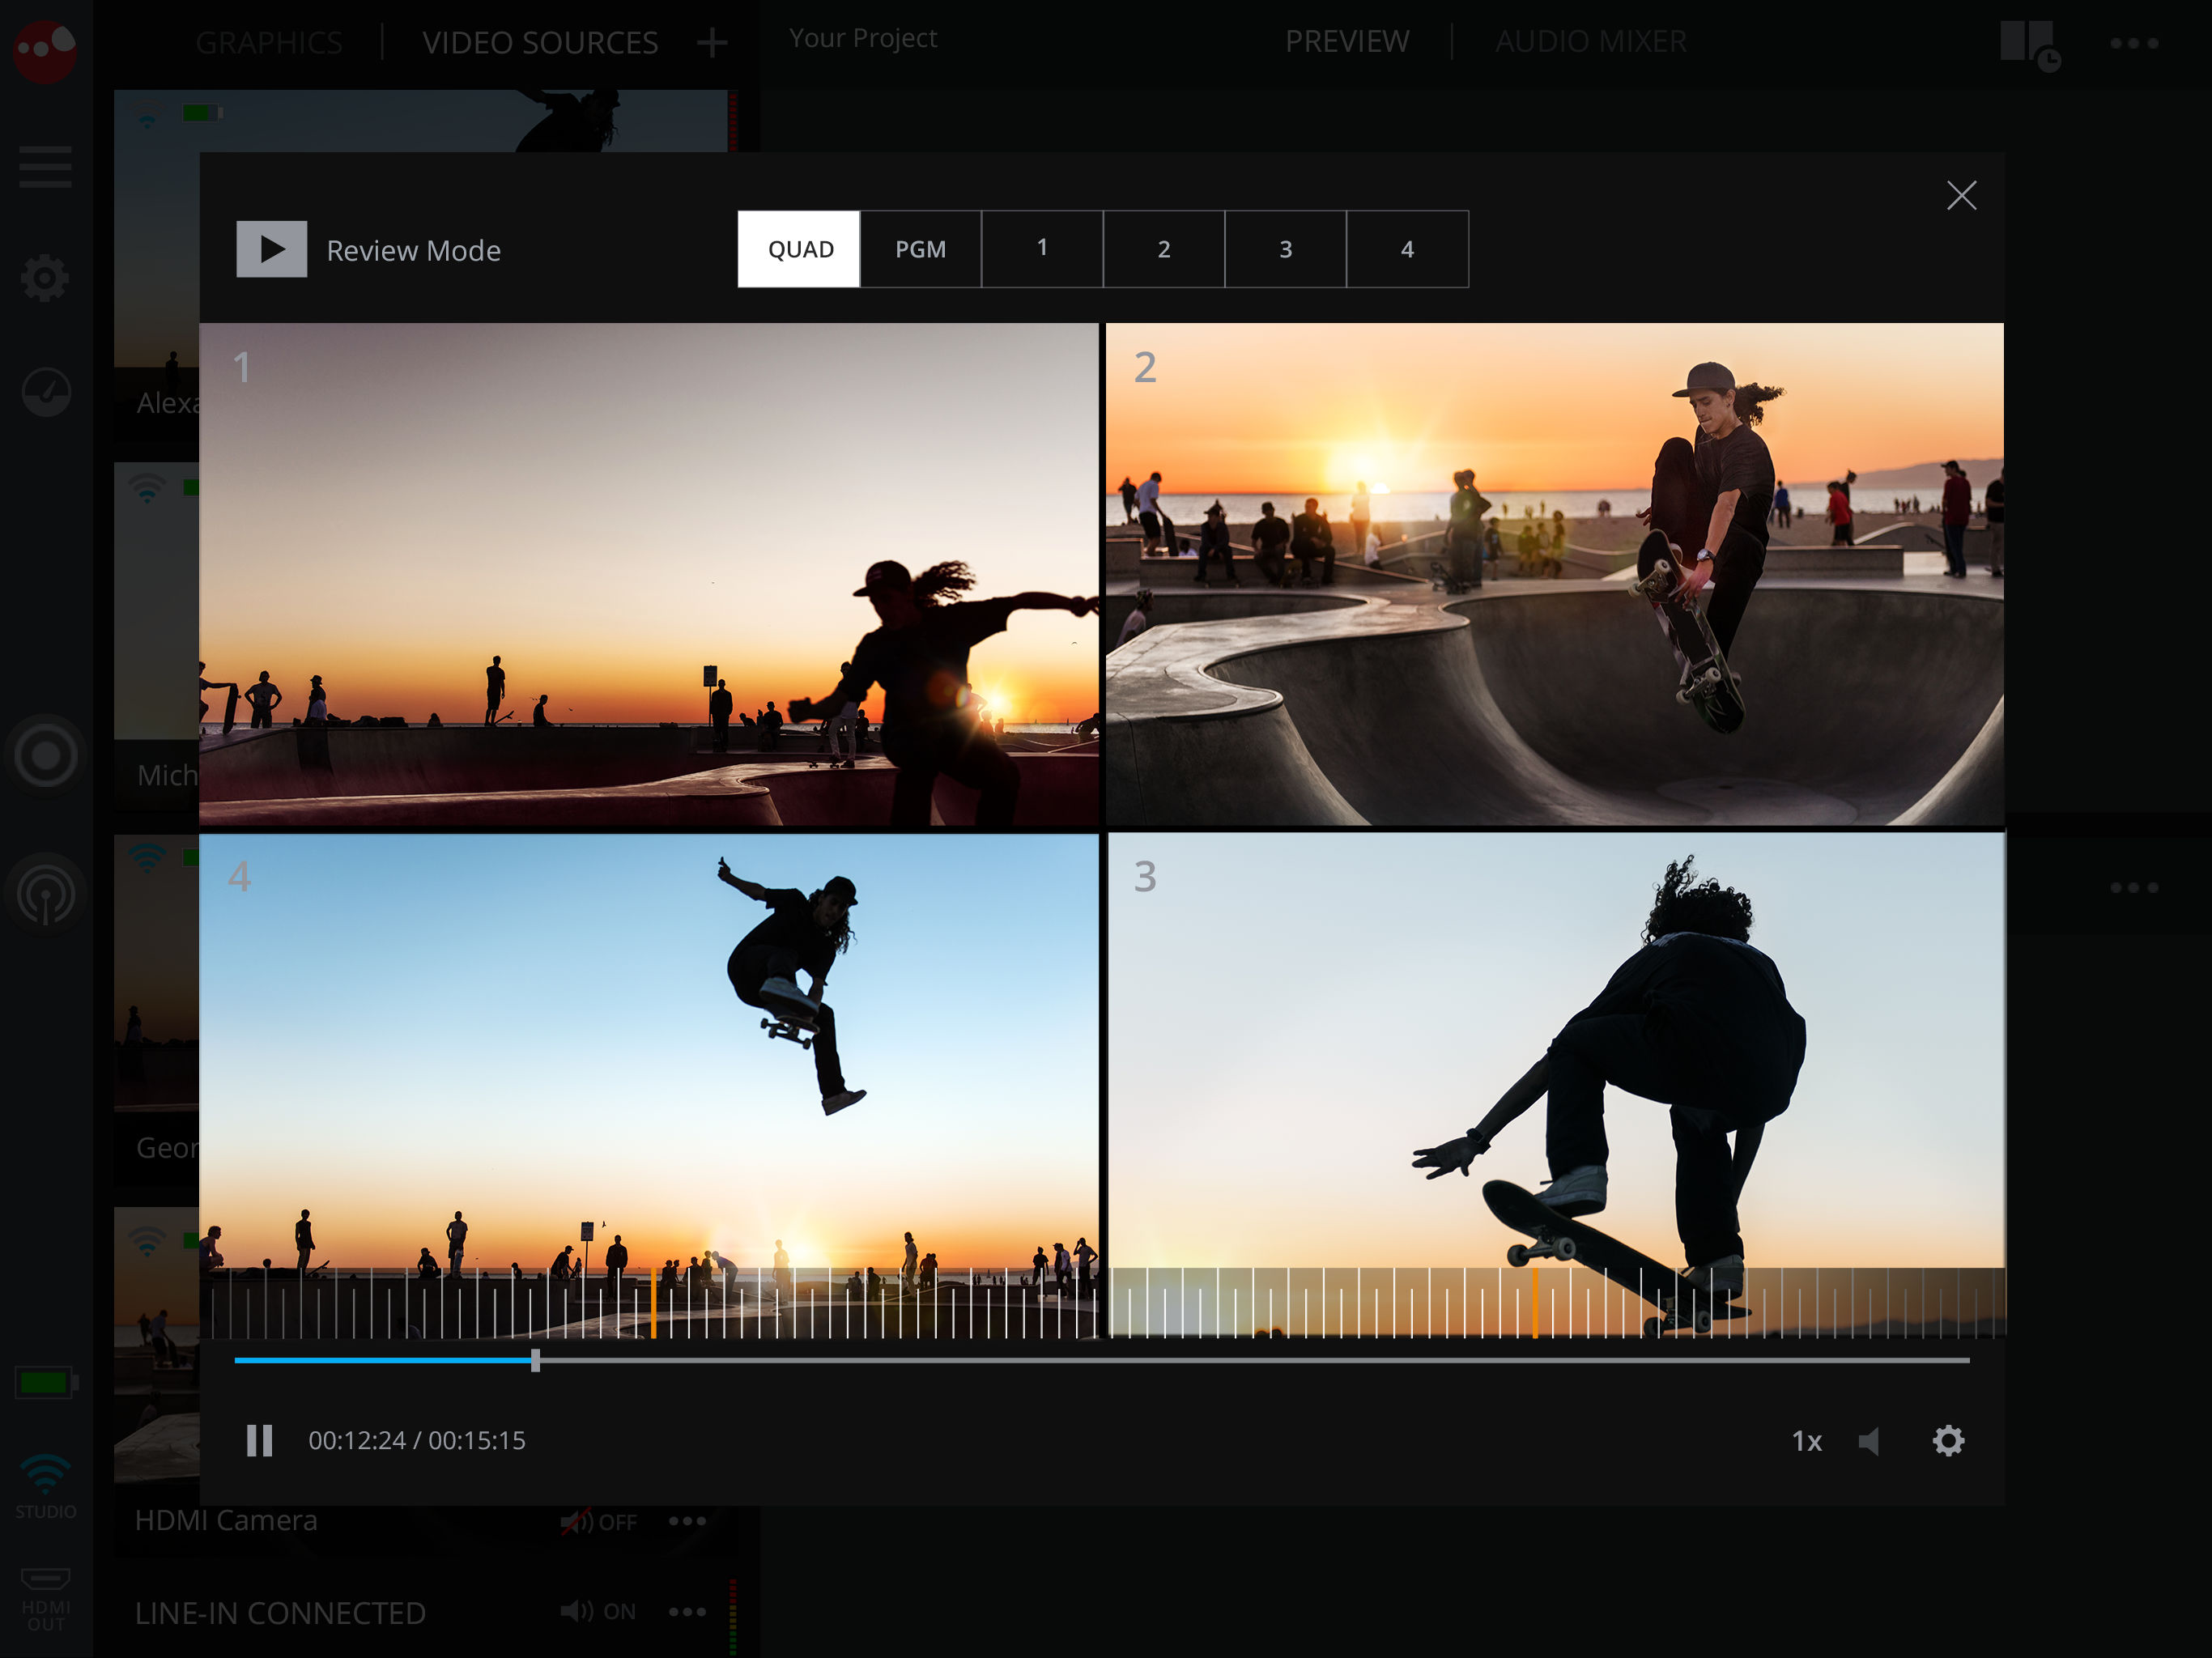Open review player settings gear
The image size is (2212, 1658).
[1948, 1440]
